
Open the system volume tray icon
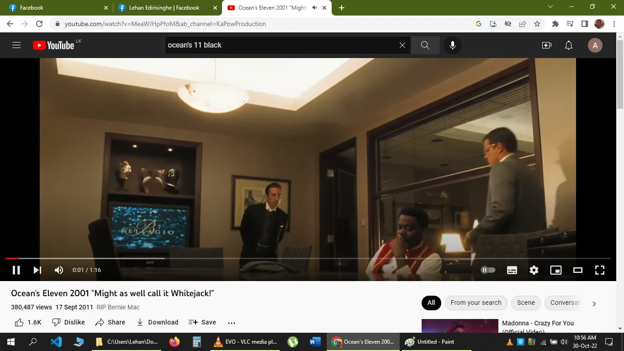pos(564,342)
